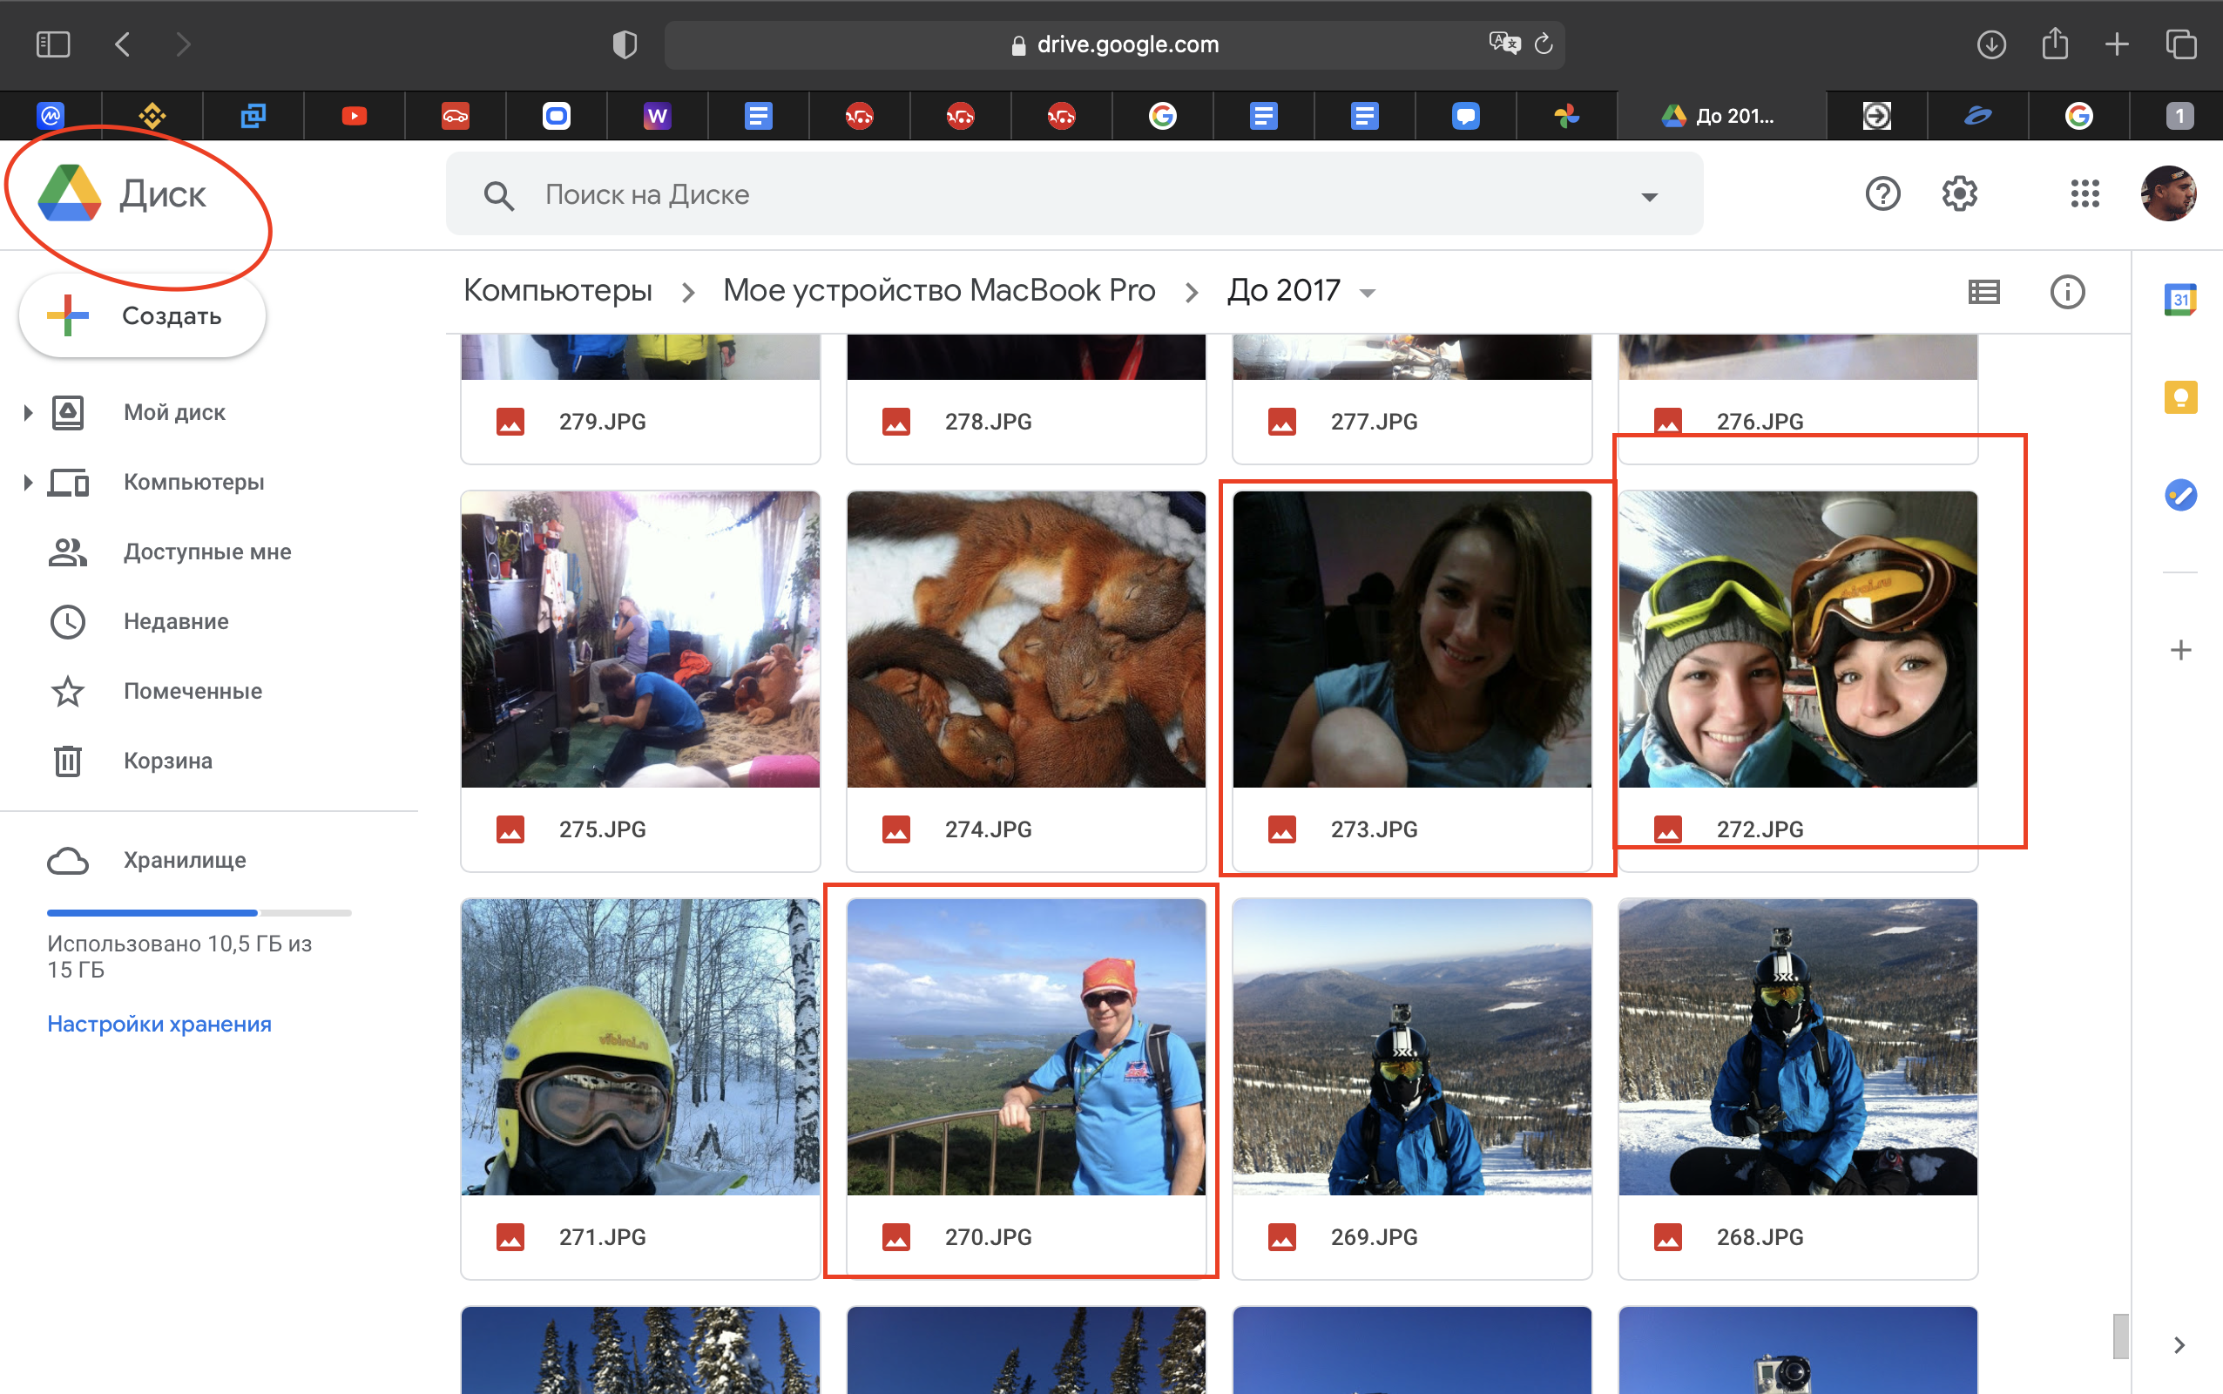Open Google Keep side panel

pyautogui.click(x=2179, y=397)
